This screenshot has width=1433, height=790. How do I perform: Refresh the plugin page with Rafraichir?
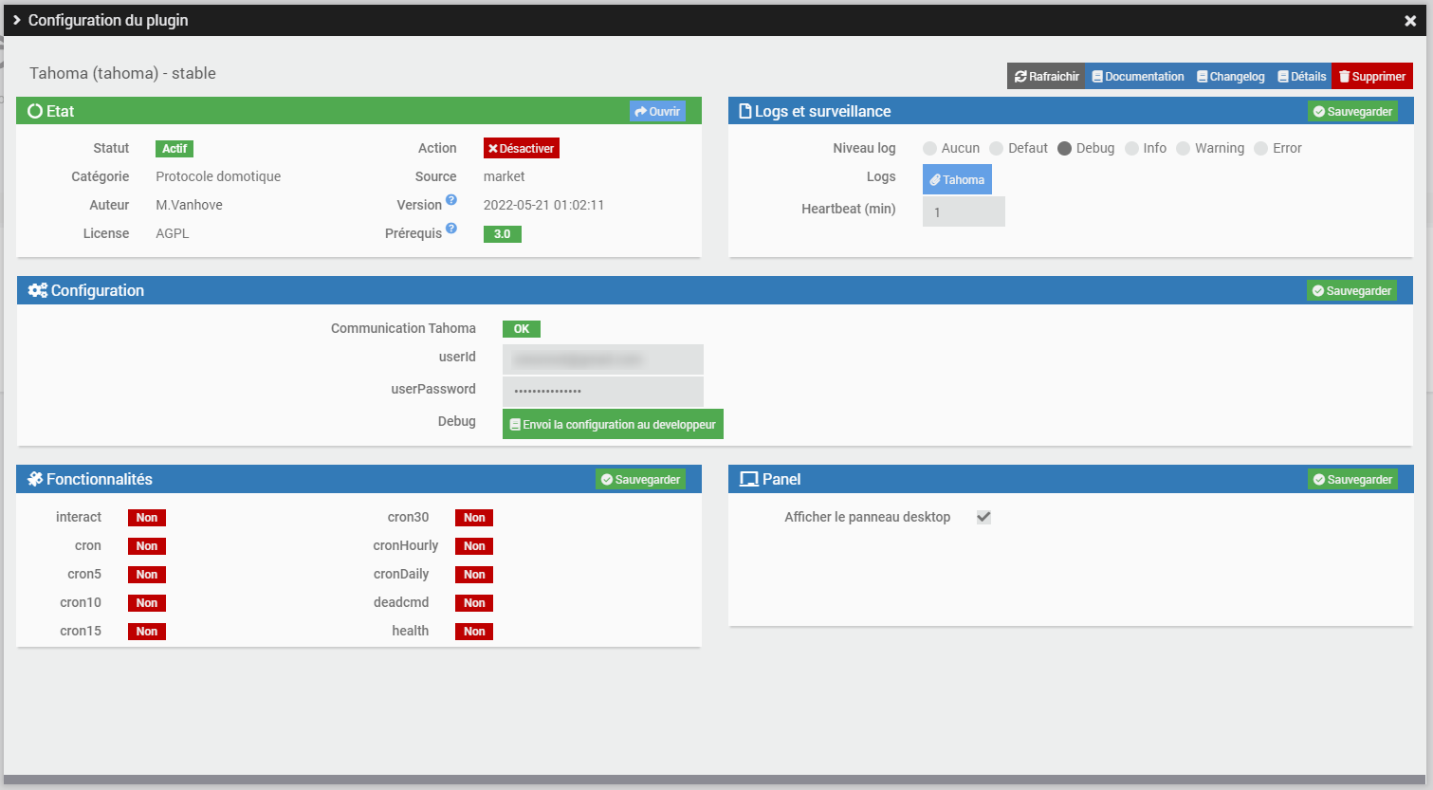[1047, 76]
